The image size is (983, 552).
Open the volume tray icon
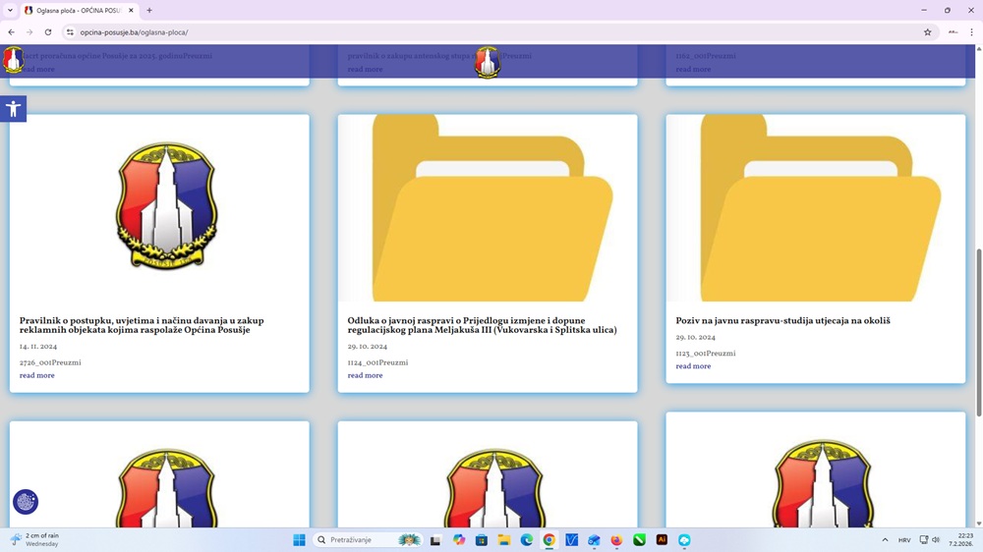pyautogui.click(x=936, y=539)
